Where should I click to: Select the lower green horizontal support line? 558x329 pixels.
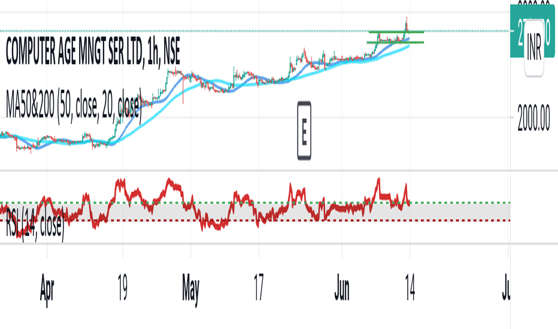395,42
